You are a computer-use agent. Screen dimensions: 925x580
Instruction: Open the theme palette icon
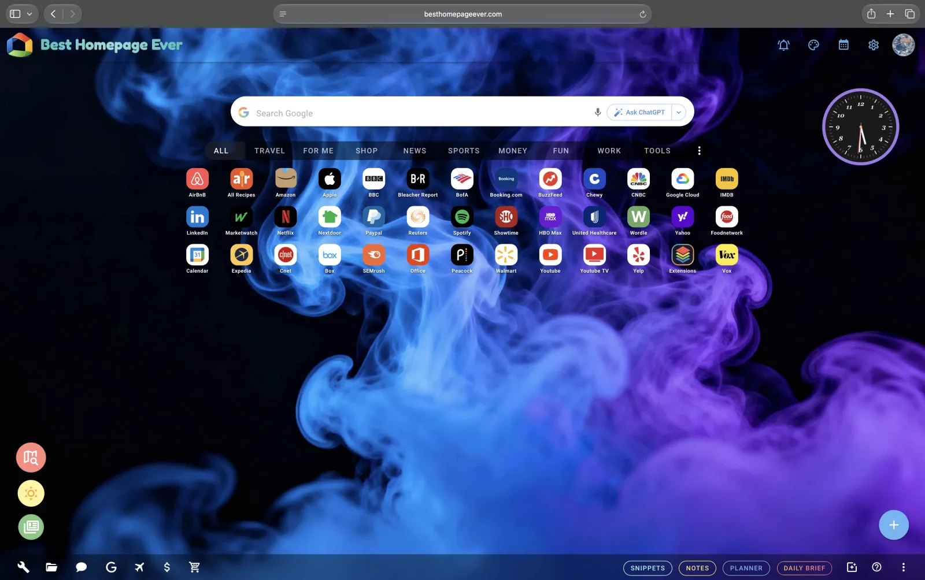813,45
